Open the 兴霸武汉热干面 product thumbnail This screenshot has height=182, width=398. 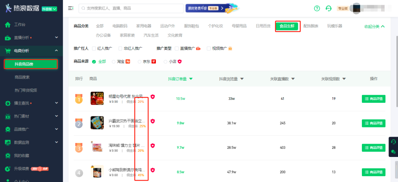pos(97,123)
